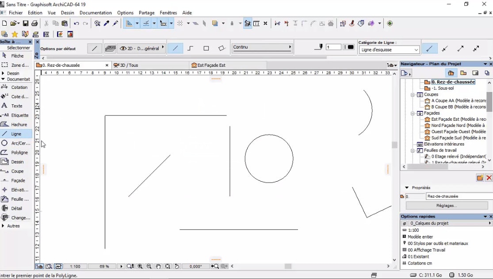Select the Façade elevation tool

(x=16, y=180)
